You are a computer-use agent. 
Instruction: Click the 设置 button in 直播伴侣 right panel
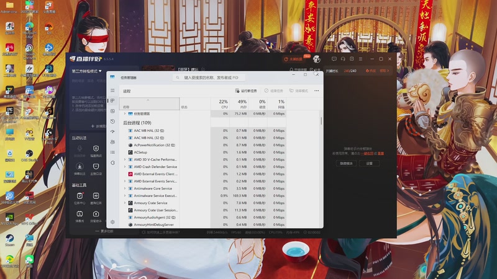tap(369, 163)
